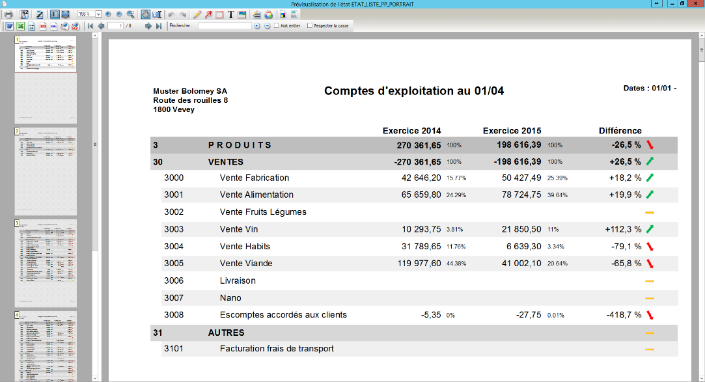
Task: Click the 'Vente Fabrication' row label
Action: (255, 178)
